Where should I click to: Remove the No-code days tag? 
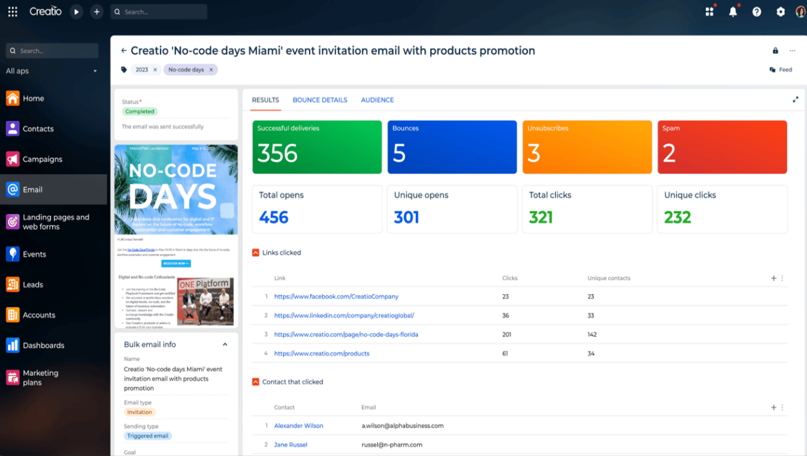click(211, 70)
